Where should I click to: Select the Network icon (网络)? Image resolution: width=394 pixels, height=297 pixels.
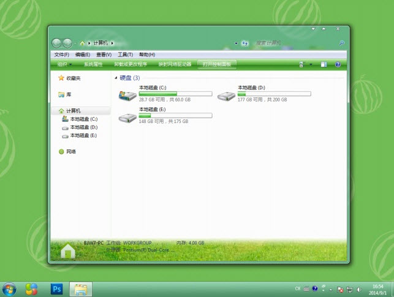(61, 152)
